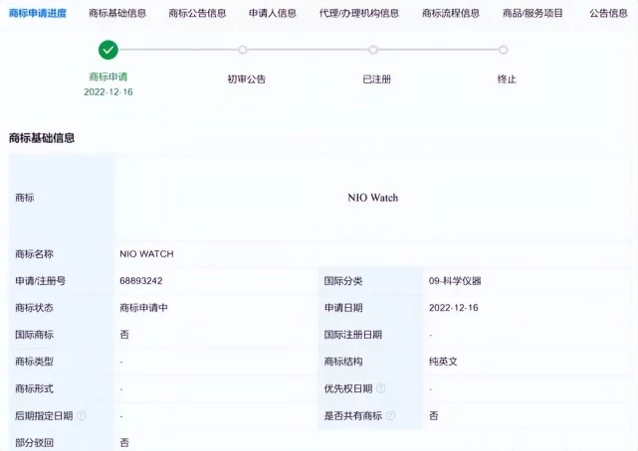Open the 商标公告信息 tab
The height and width of the screenshot is (451, 638).
197,13
